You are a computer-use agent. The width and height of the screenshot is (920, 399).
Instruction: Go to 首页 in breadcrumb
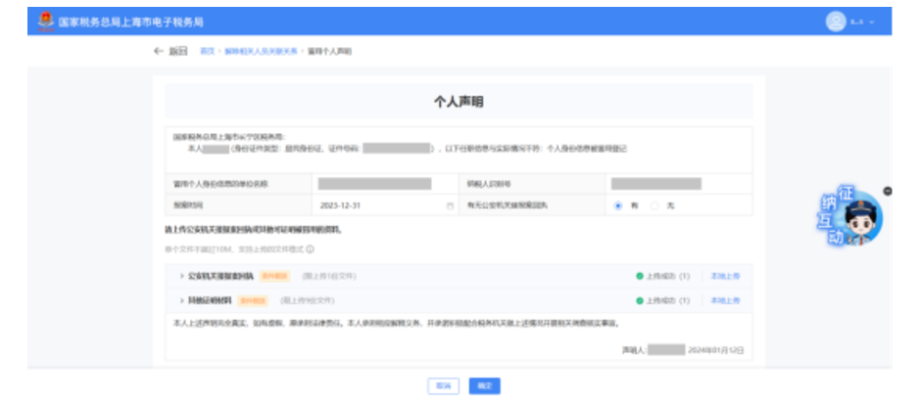207,51
